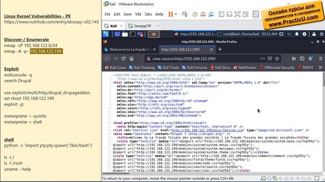Screen dimensions: 325x182
Task: Go forward in Firefox
Action: (x=115, y=59)
